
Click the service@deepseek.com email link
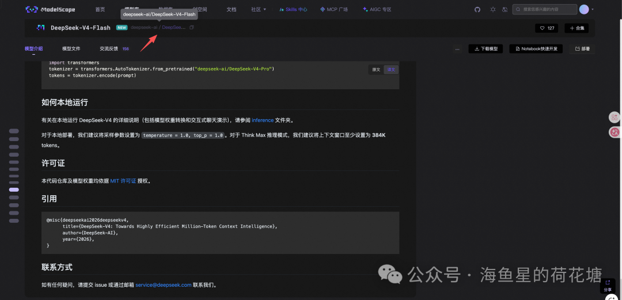[x=164, y=285]
